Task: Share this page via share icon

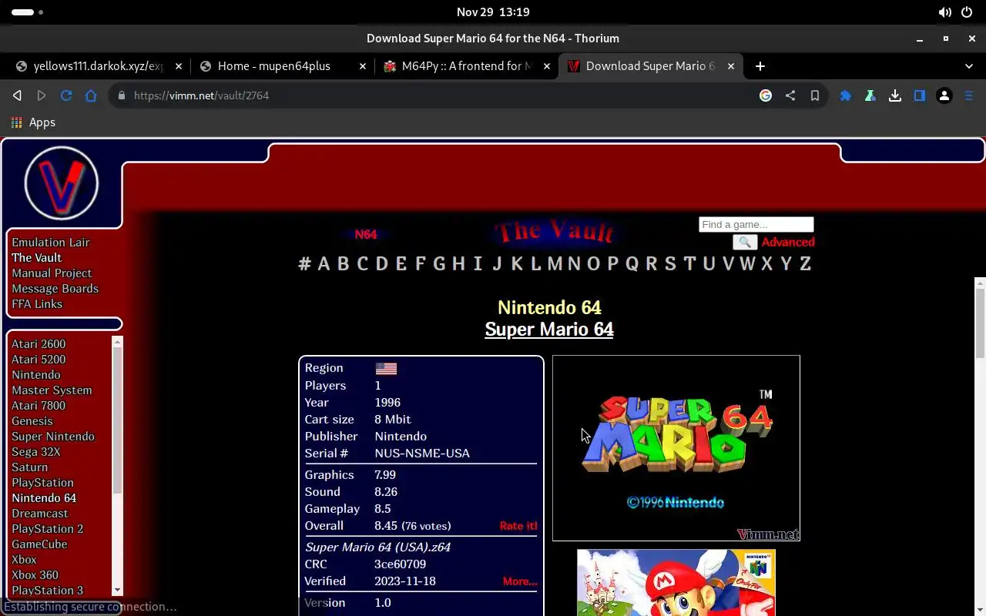Action: [790, 95]
